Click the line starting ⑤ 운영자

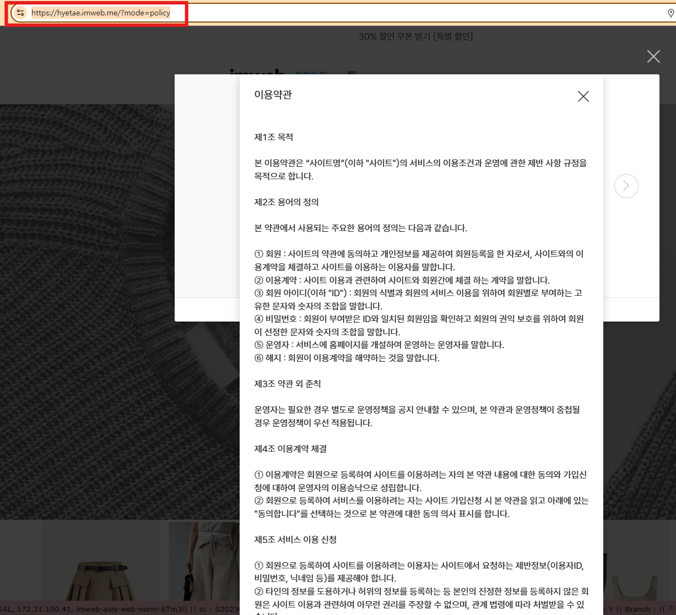tap(379, 345)
